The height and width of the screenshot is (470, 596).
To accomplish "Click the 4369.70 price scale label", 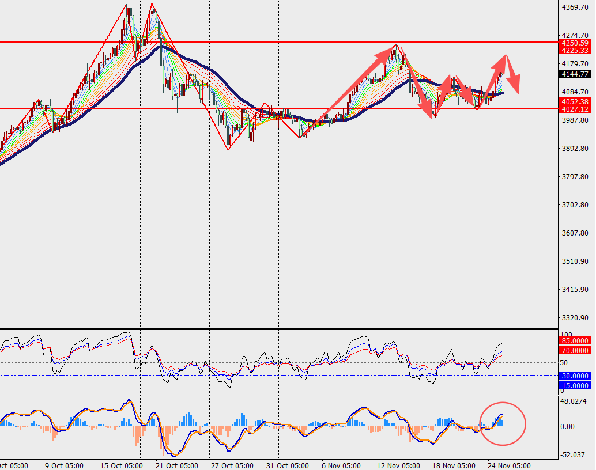I will (x=574, y=7).
